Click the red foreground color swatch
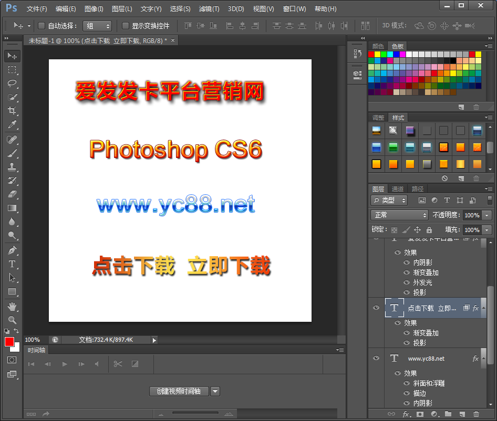Image resolution: width=497 pixels, height=421 pixels. [9, 342]
